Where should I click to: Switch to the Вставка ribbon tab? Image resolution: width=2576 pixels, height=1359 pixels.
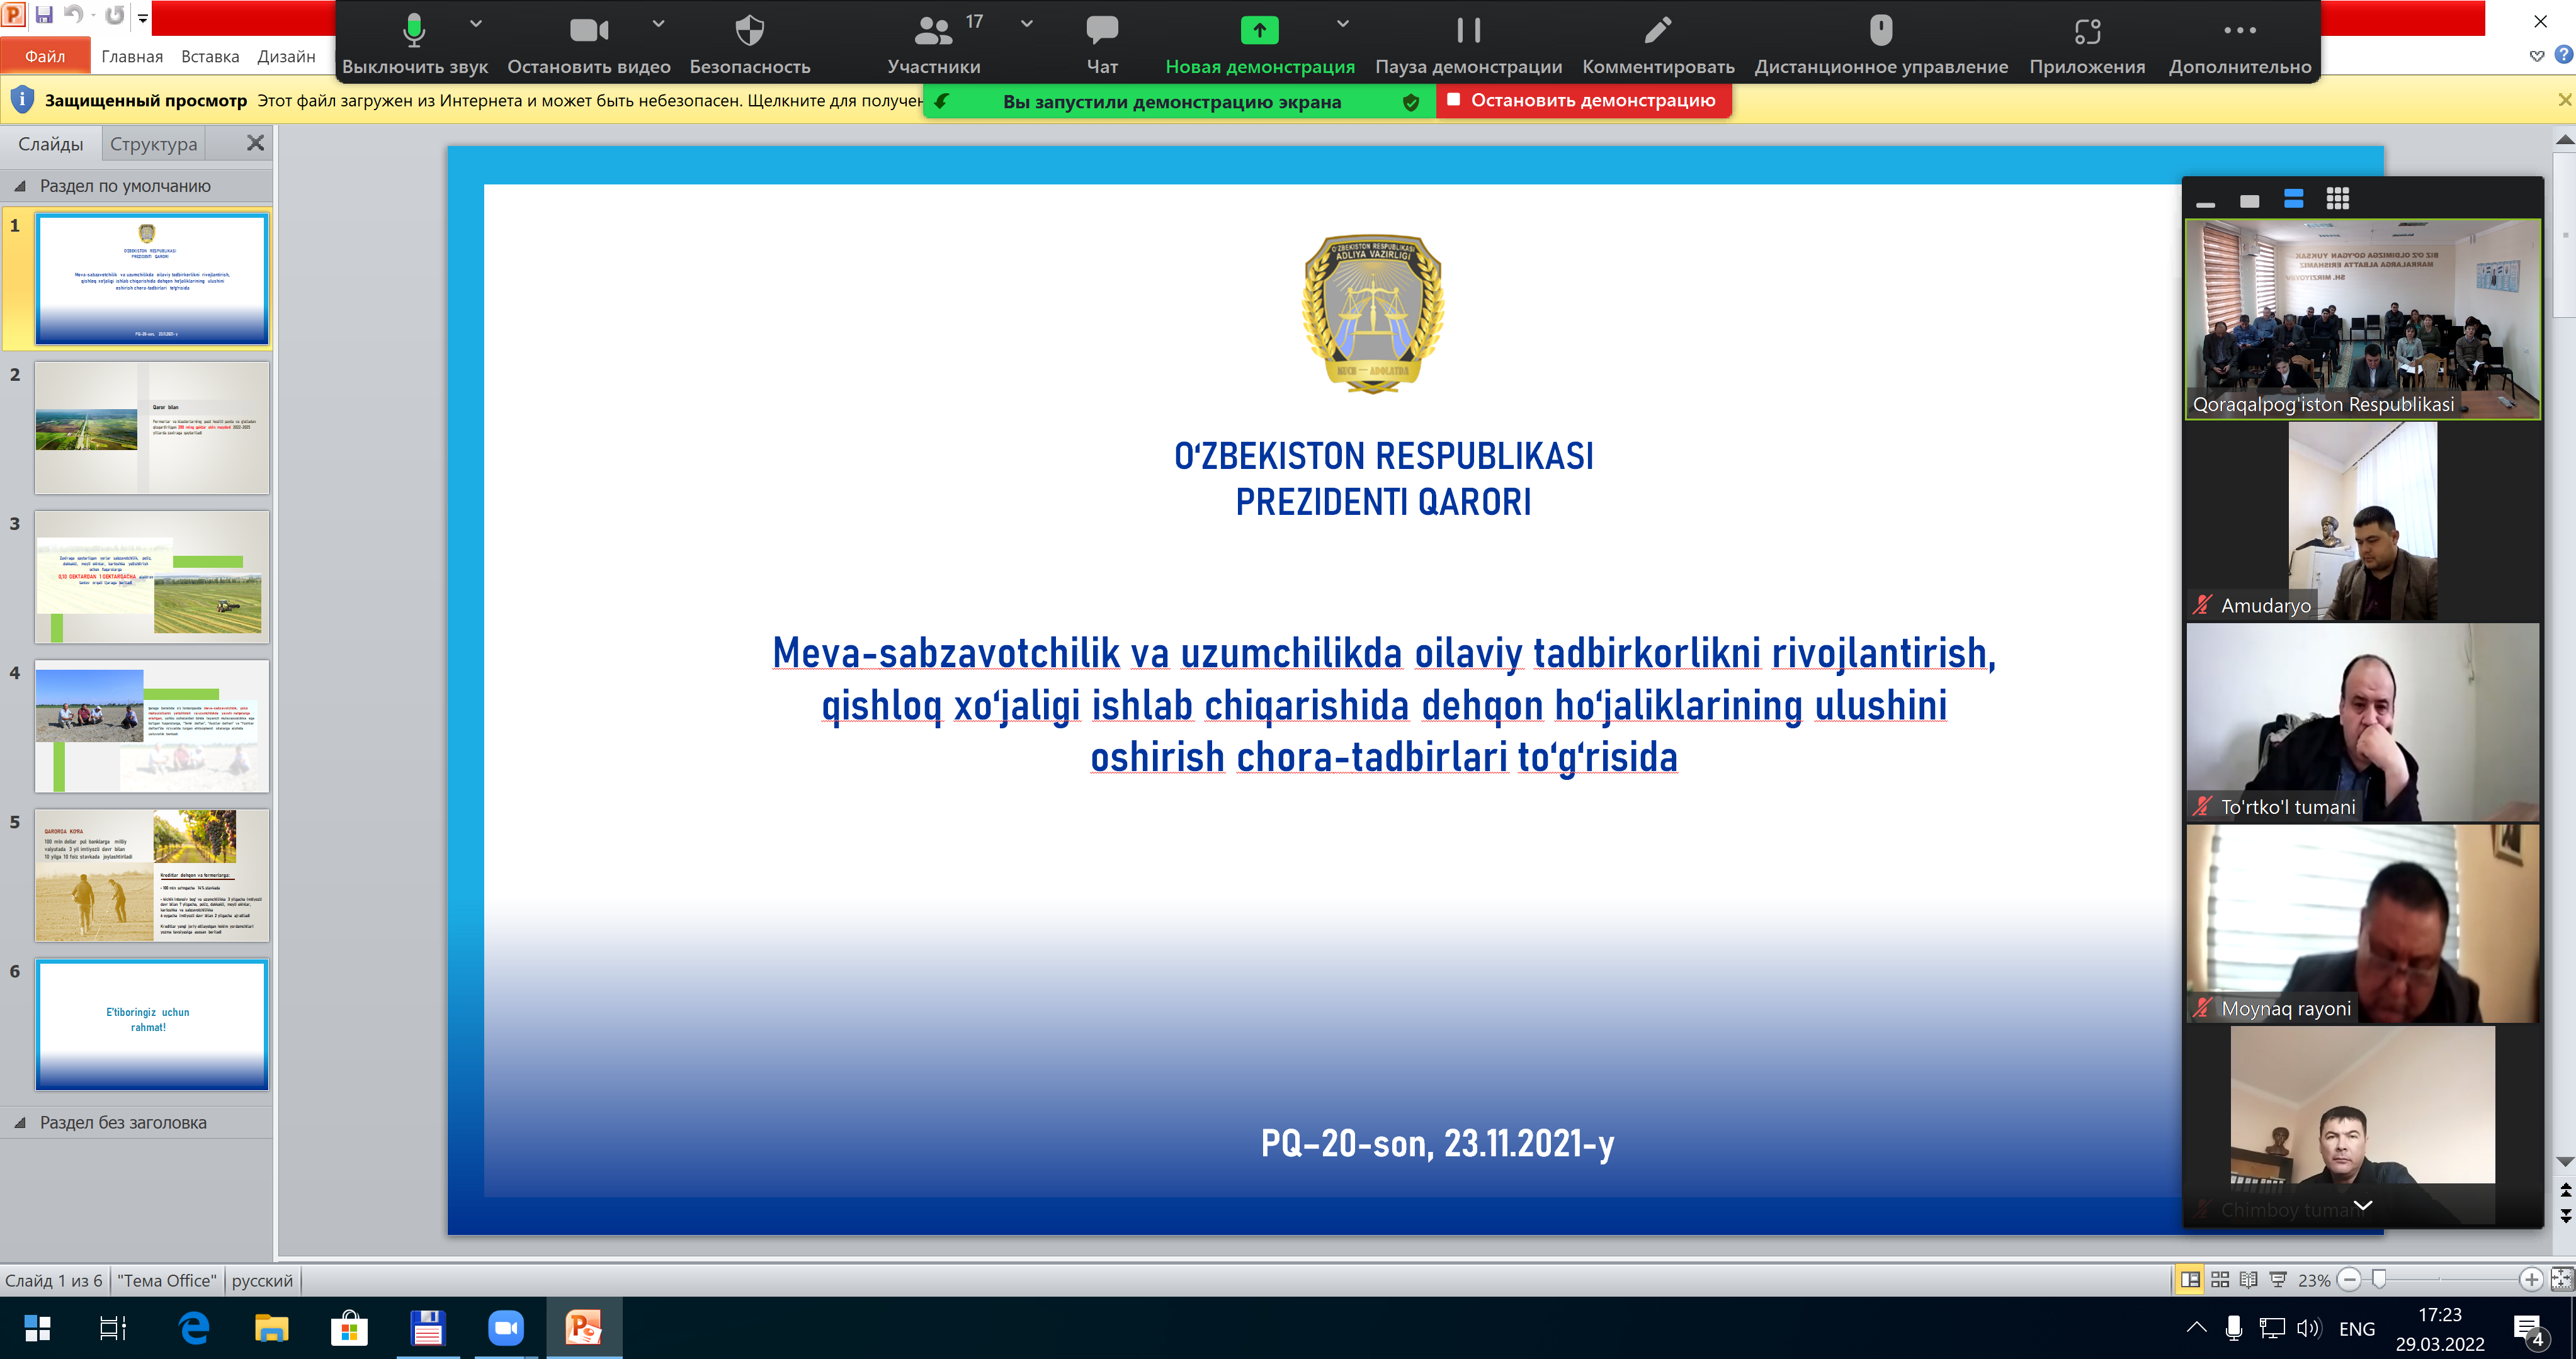pos(210,56)
